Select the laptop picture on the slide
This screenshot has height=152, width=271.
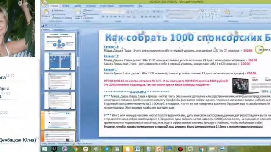pyautogui.click(x=246, y=85)
